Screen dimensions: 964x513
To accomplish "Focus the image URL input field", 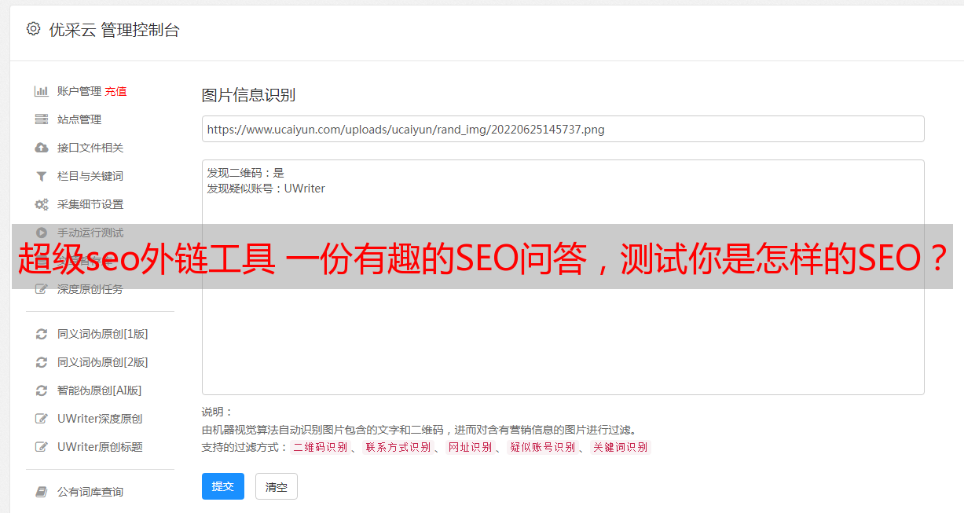I will pyautogui.click(x=563, y=129).
